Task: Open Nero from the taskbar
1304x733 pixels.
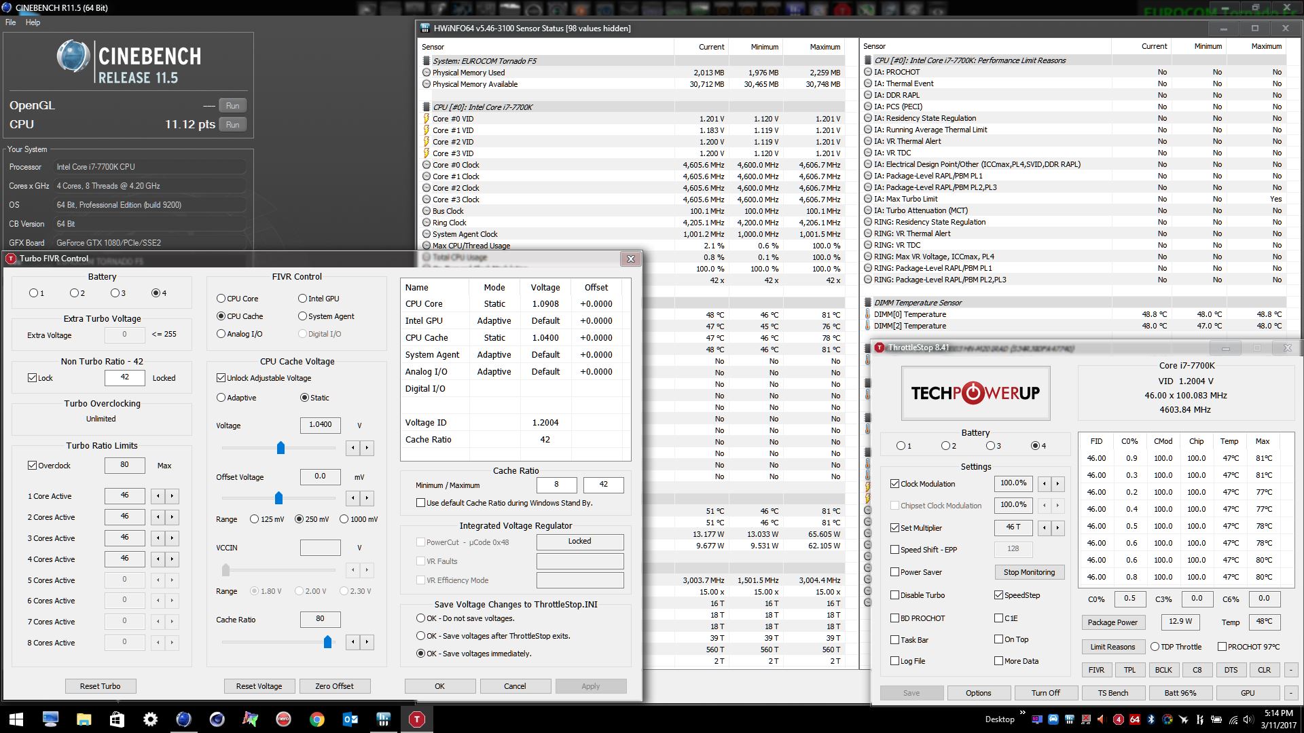Action: (283, 719)
